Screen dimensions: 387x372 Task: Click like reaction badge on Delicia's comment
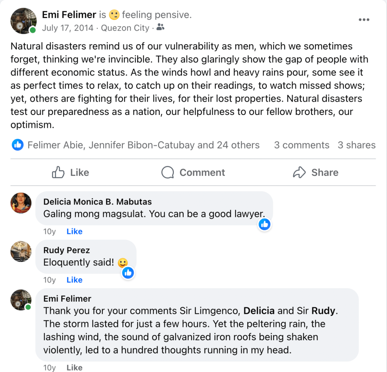pos(265,225)
